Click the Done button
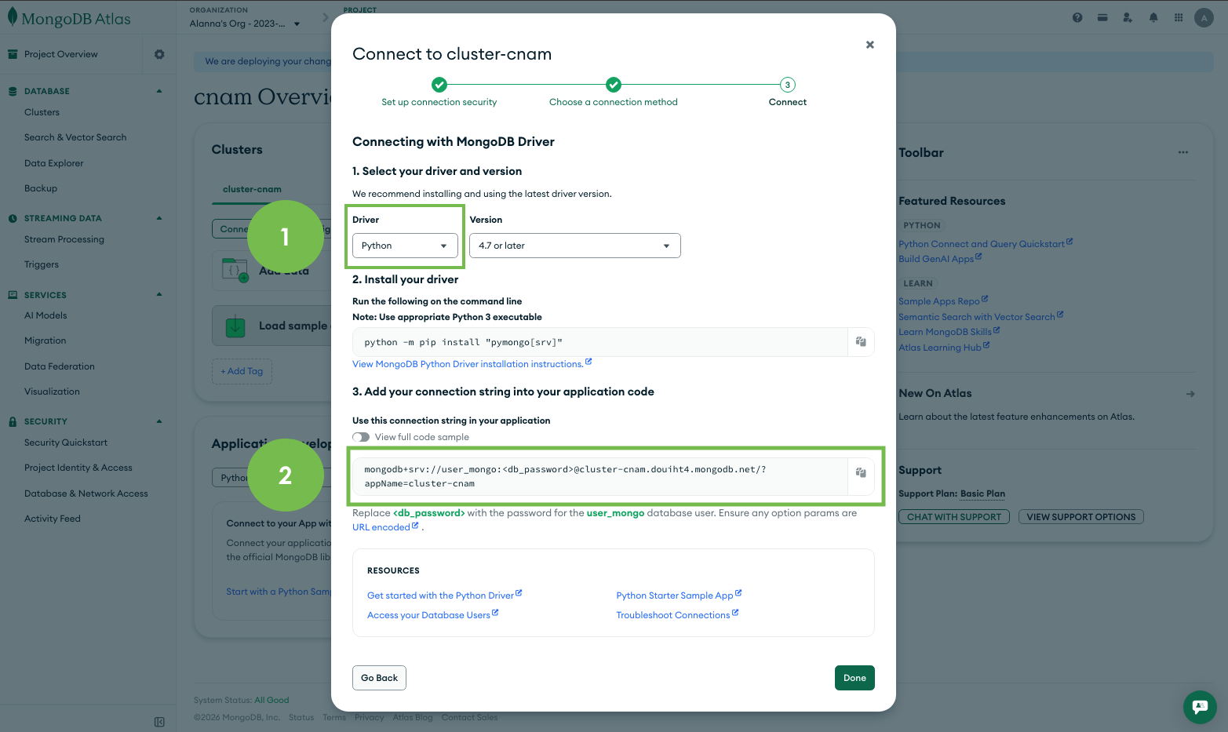This screenshot has height=732, width=1228. coord(854,678)
